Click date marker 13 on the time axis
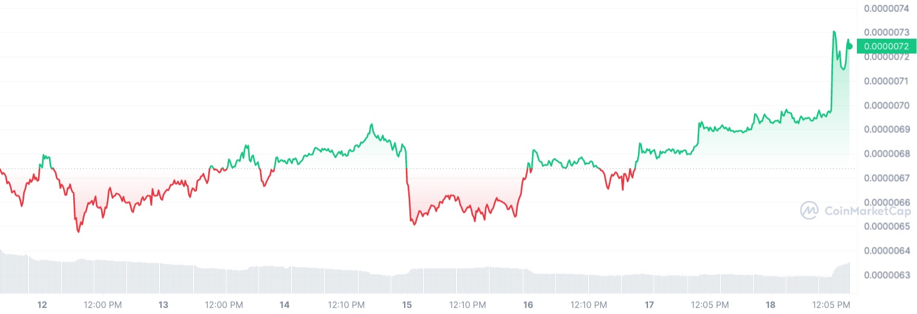 164,305
